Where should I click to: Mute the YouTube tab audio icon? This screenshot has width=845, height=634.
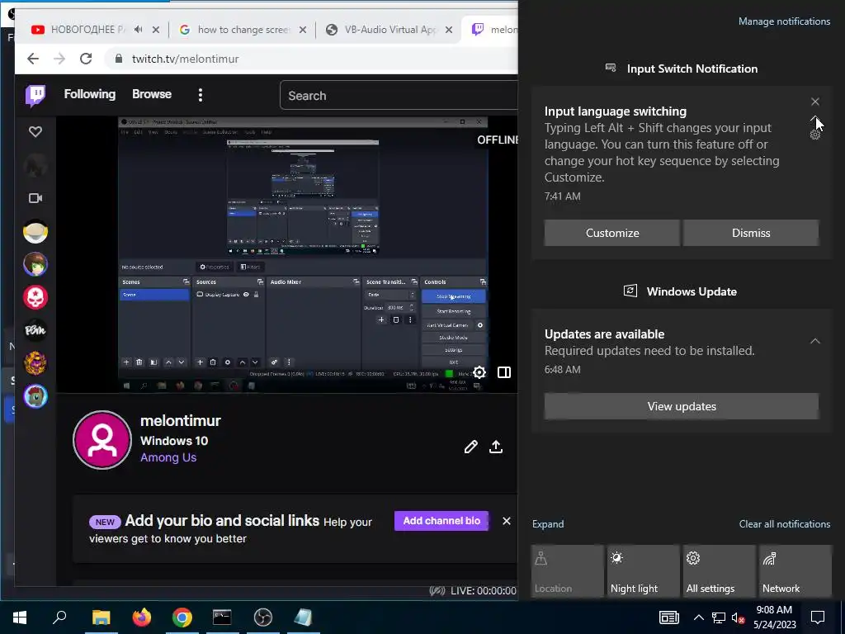tap(139, 30)
